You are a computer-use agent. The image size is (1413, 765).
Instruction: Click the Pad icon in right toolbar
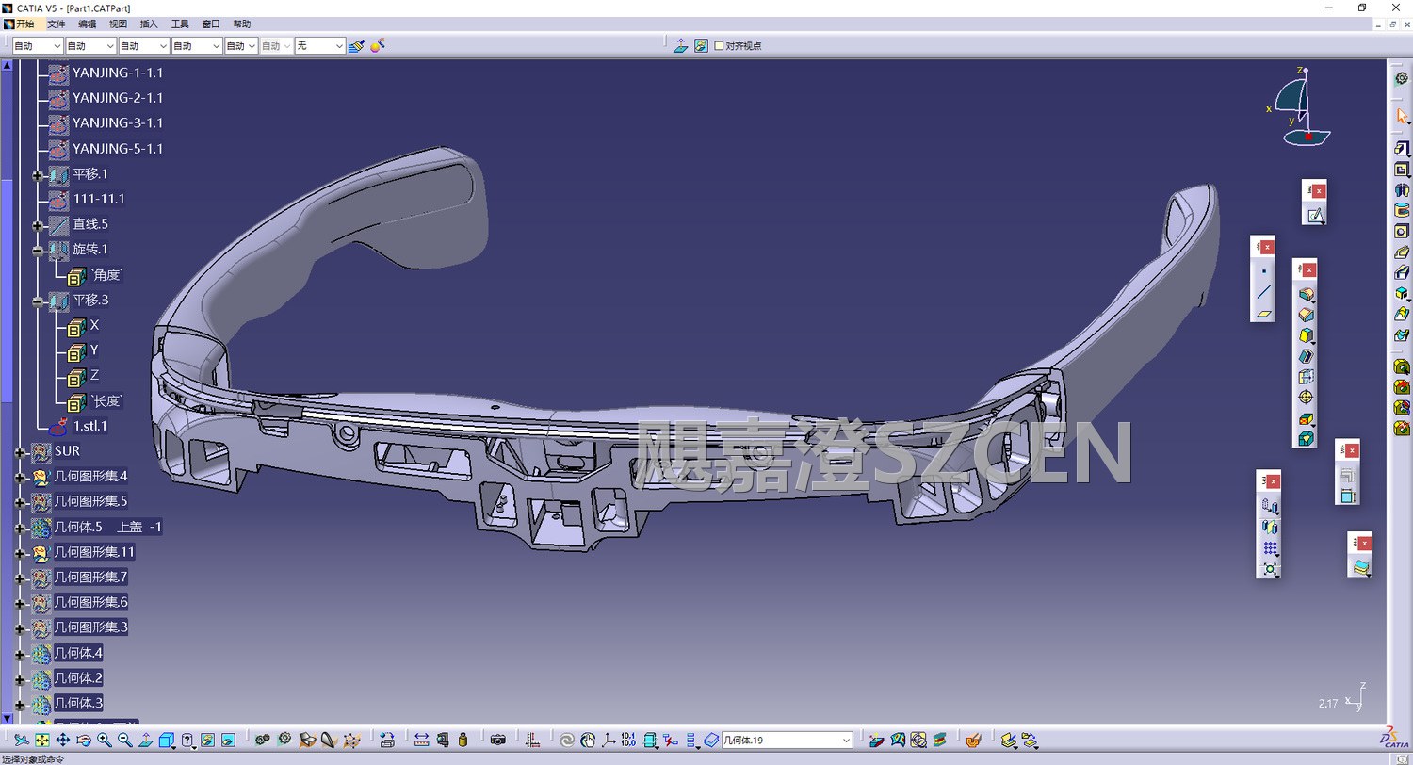pos(1402,149)
